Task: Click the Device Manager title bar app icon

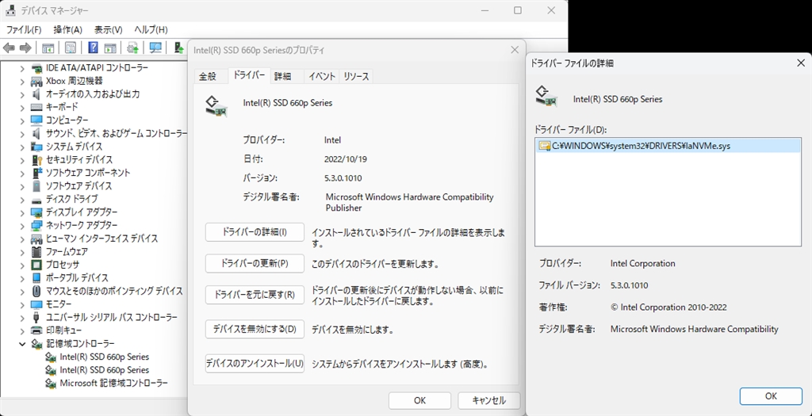Action: (10, 10)
